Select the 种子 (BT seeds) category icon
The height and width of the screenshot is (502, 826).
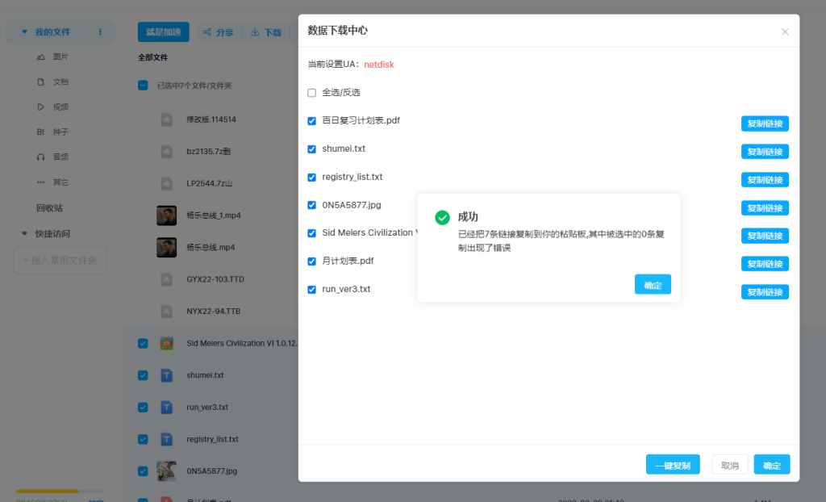(x=41, y=132)
